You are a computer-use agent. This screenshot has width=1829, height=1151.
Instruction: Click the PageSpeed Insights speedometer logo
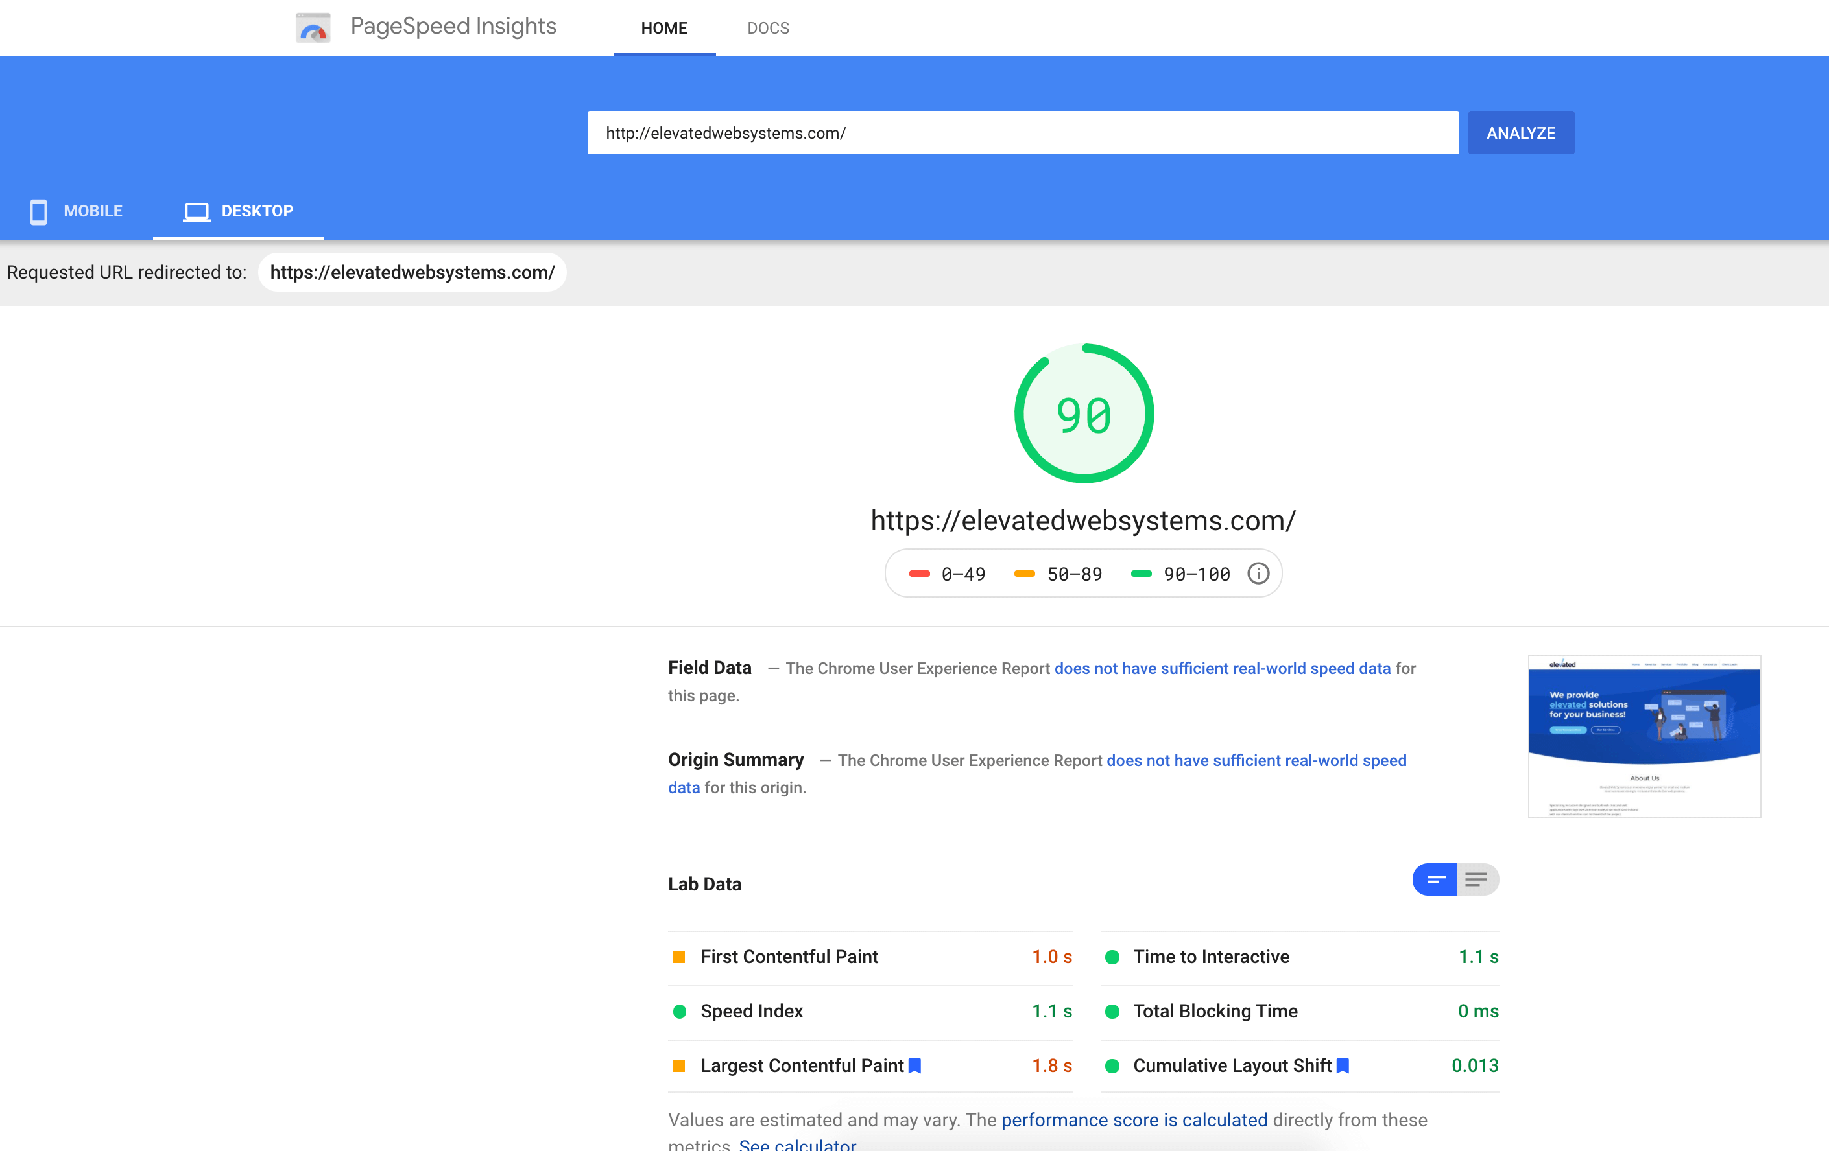[313, 28]
